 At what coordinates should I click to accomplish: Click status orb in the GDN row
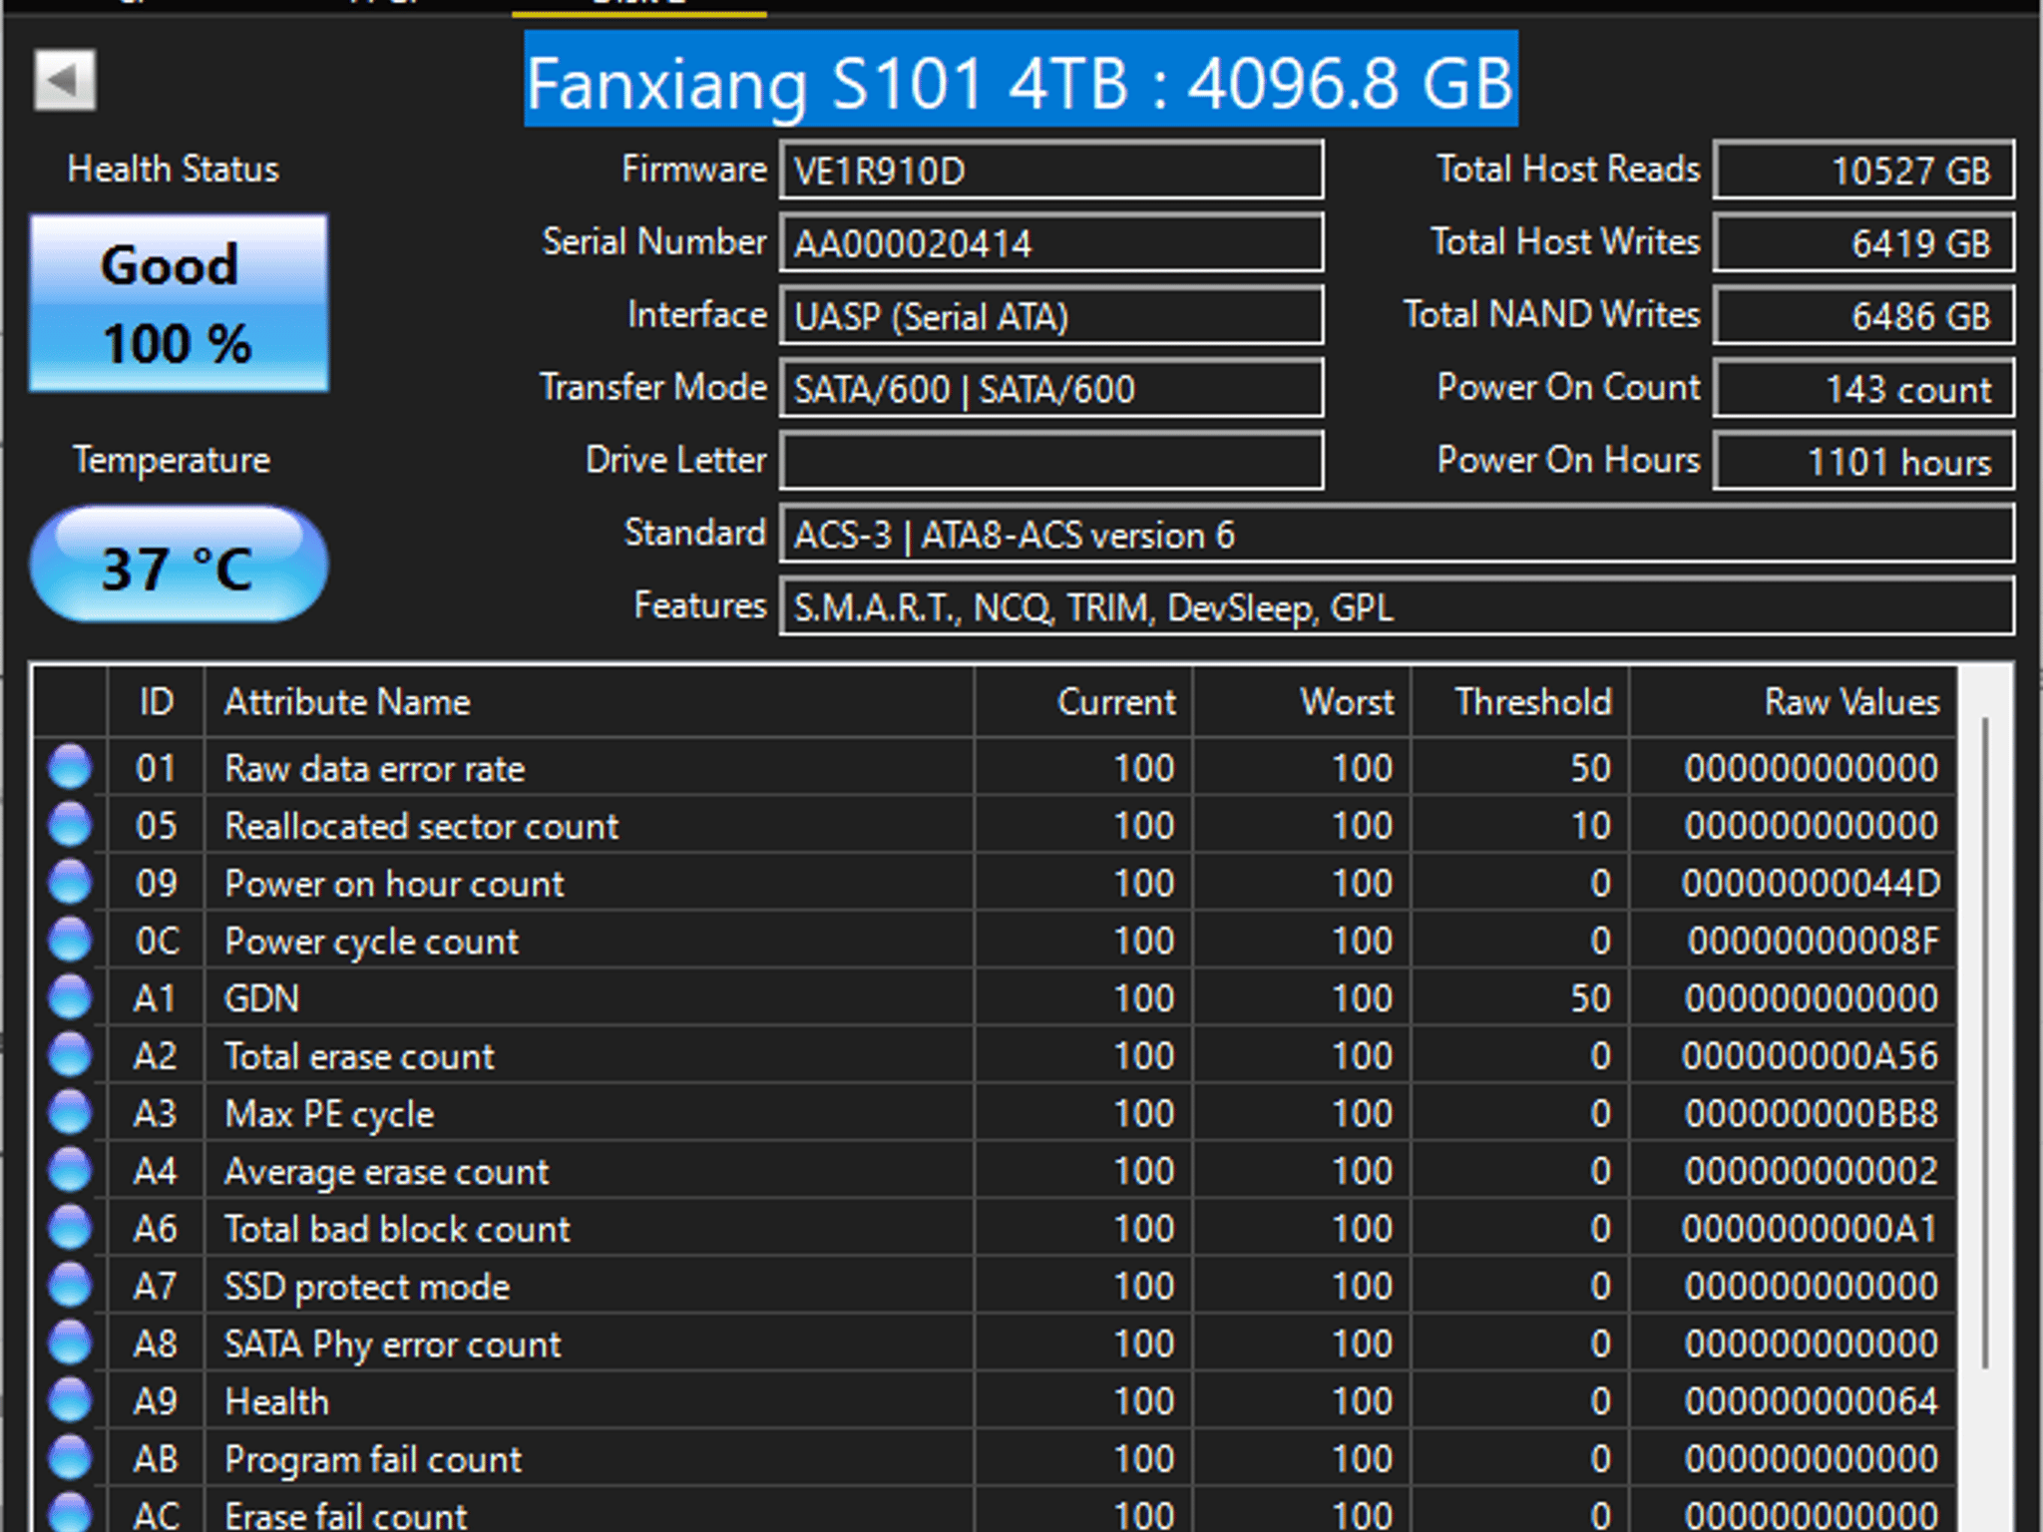(70, 997)
